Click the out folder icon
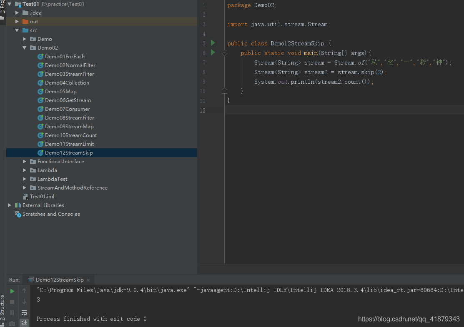Viewport: 464px width, 327px height. click(x=25, y=22)
